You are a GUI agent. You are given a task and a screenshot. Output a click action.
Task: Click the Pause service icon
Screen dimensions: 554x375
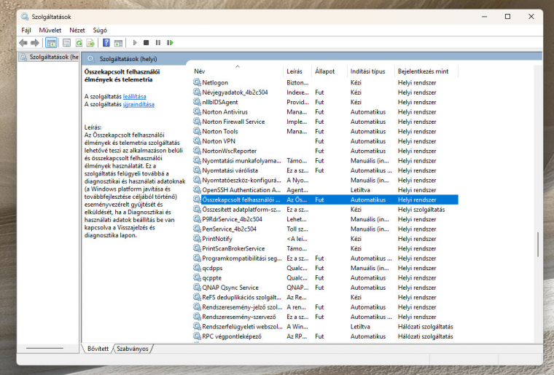click(158, 43)
